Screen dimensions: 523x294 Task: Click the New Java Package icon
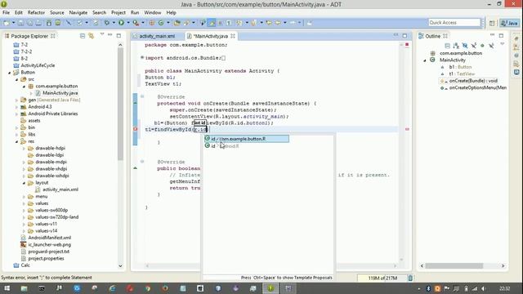coord(152,23)
